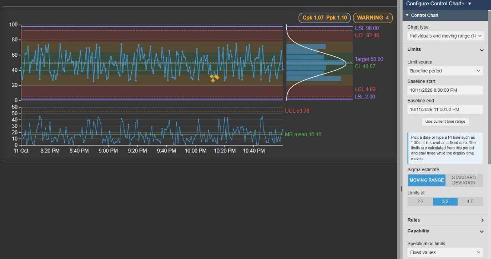
Task: Click the Target 50.00 label
Action: point(369,59)
